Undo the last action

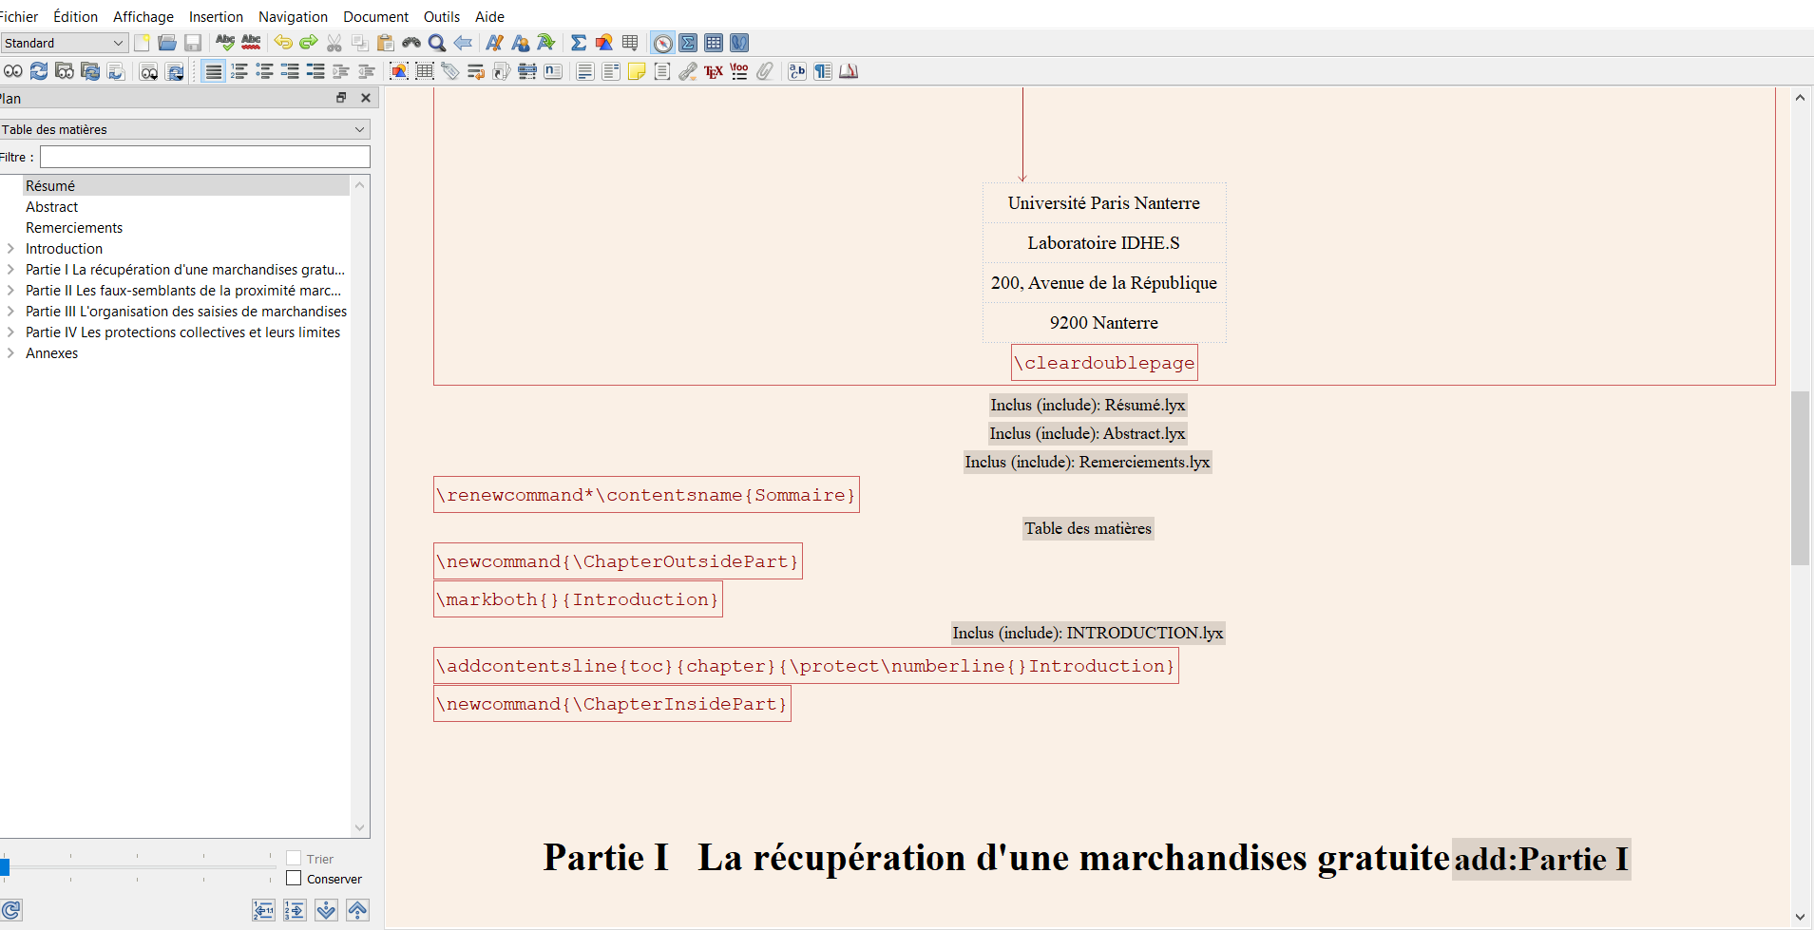pos(283,43)
